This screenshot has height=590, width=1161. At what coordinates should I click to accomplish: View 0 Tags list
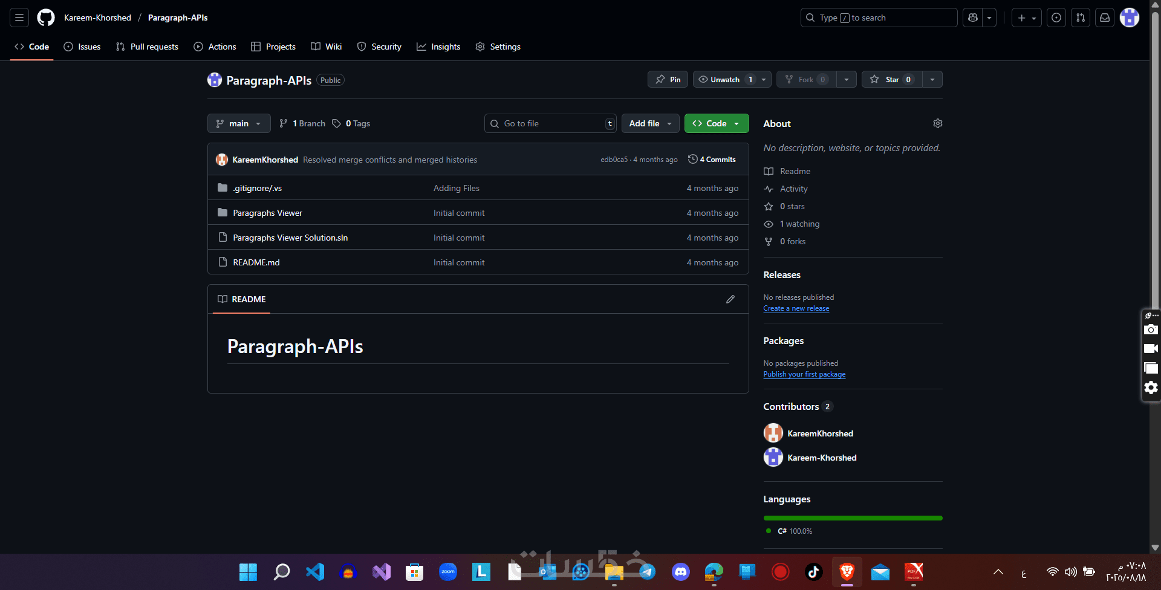[x=351, y=123]
